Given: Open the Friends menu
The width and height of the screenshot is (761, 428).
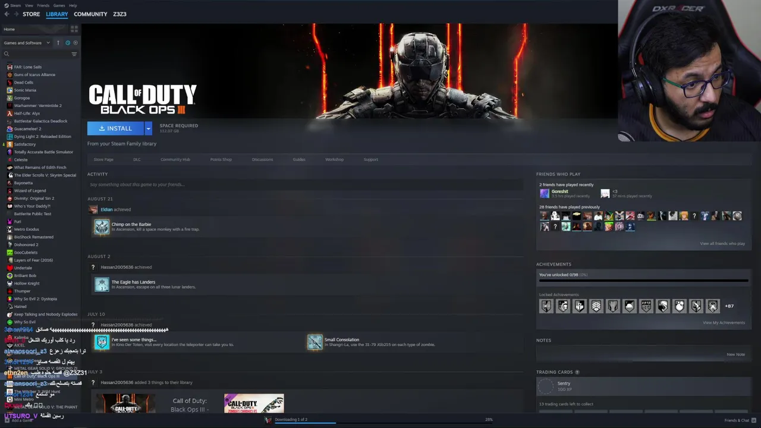Looking at the screenshot, I should click(x=43, y=5).
